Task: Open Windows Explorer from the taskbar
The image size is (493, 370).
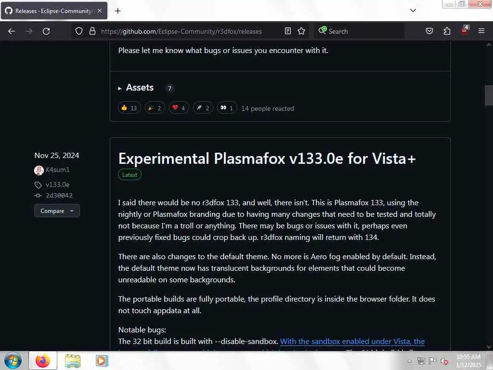Action: point(73,361)
